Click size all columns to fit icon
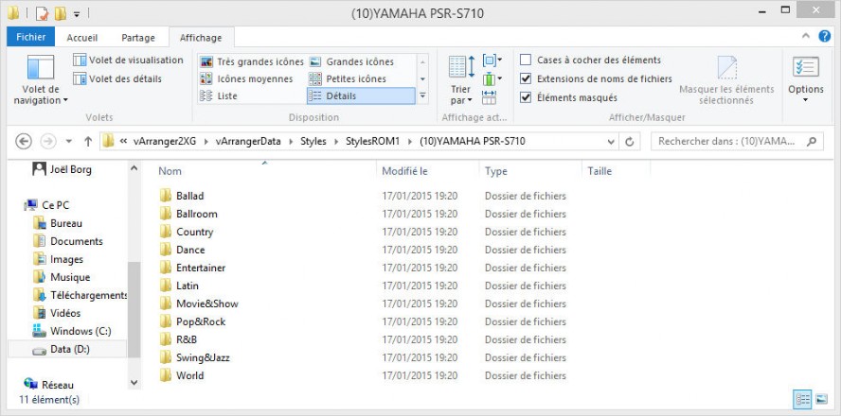Viewport: 841px width, 416px height. coord(489,96)
